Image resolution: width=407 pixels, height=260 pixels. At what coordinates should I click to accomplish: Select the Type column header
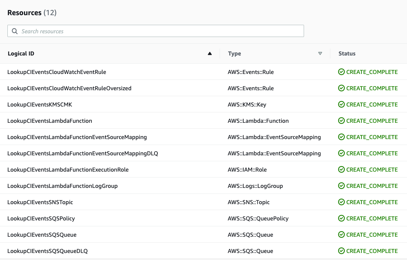[234, 53]
